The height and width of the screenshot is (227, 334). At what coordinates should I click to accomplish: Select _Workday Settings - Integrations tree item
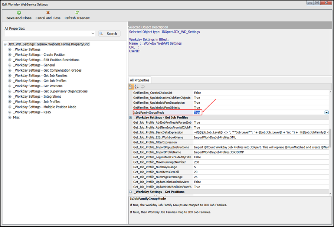(x=37, y=97)
